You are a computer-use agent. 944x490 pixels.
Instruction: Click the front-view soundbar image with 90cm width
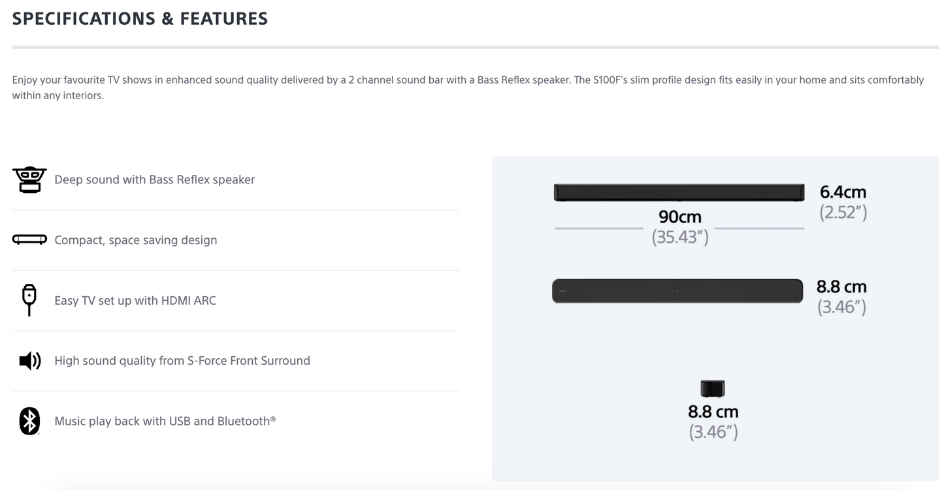(679, 192)
